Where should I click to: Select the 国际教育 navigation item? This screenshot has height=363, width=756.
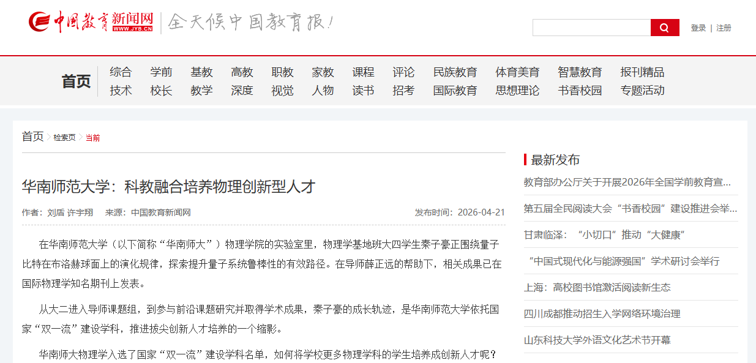[x=455, y=91]
